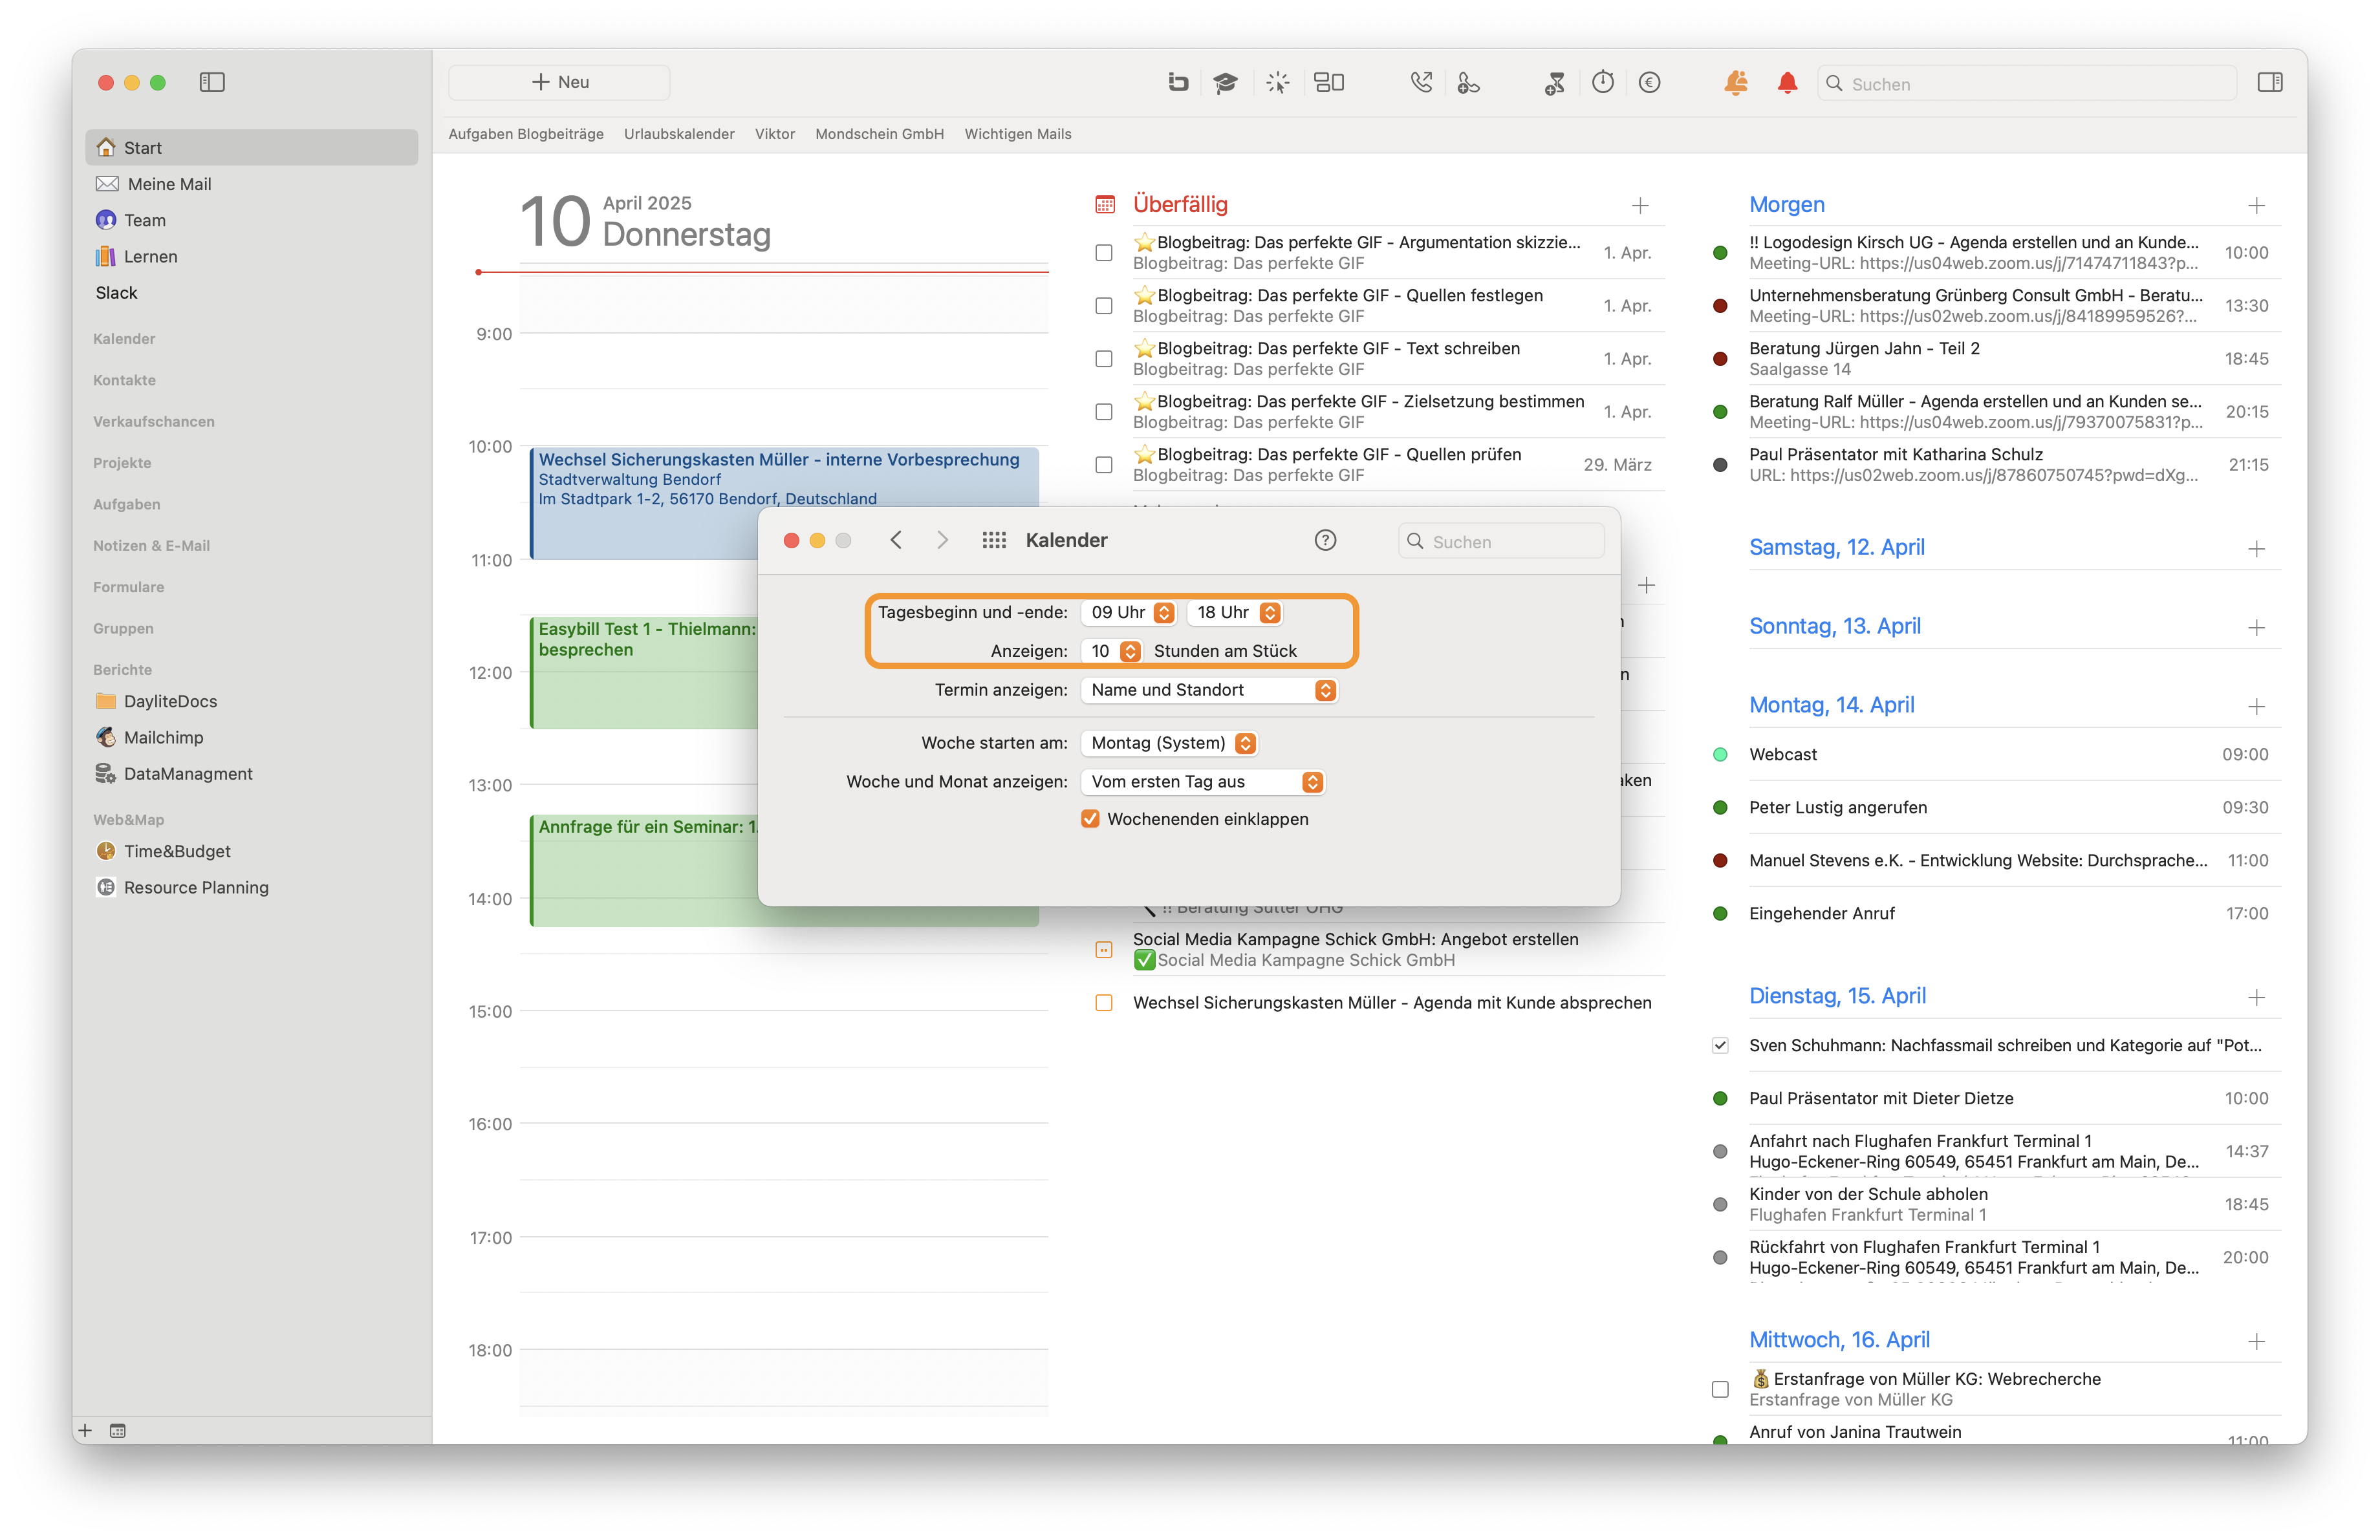The height and width of the screenshot is (1540, 2380).
Task: Check the 'Agenda mit Kunde absprechen' task checkbox
Action: pyautogui.click(x=1104, y=1002)
